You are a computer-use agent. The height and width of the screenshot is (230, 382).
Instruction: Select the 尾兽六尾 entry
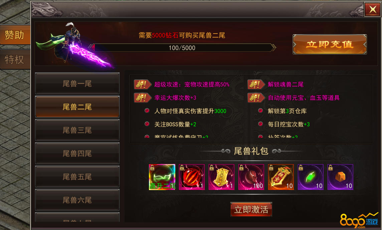[x=77, y=200]
